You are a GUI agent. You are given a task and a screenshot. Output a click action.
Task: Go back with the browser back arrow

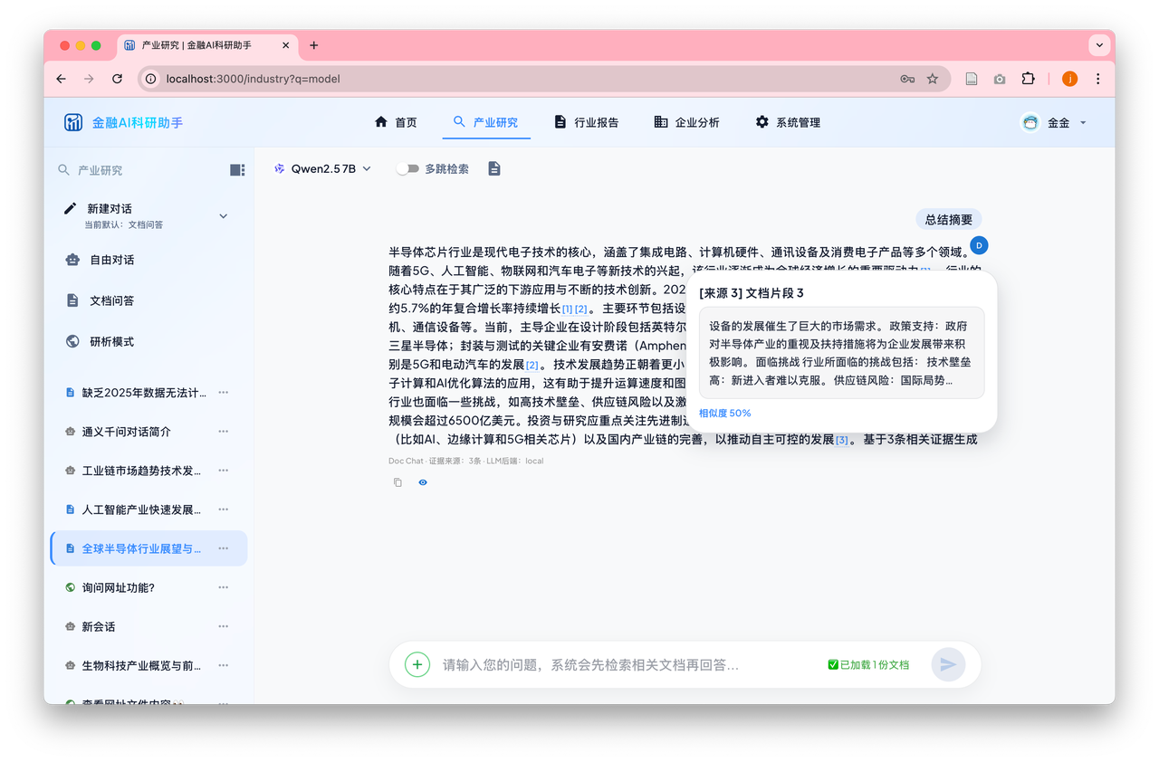[61, 79]
